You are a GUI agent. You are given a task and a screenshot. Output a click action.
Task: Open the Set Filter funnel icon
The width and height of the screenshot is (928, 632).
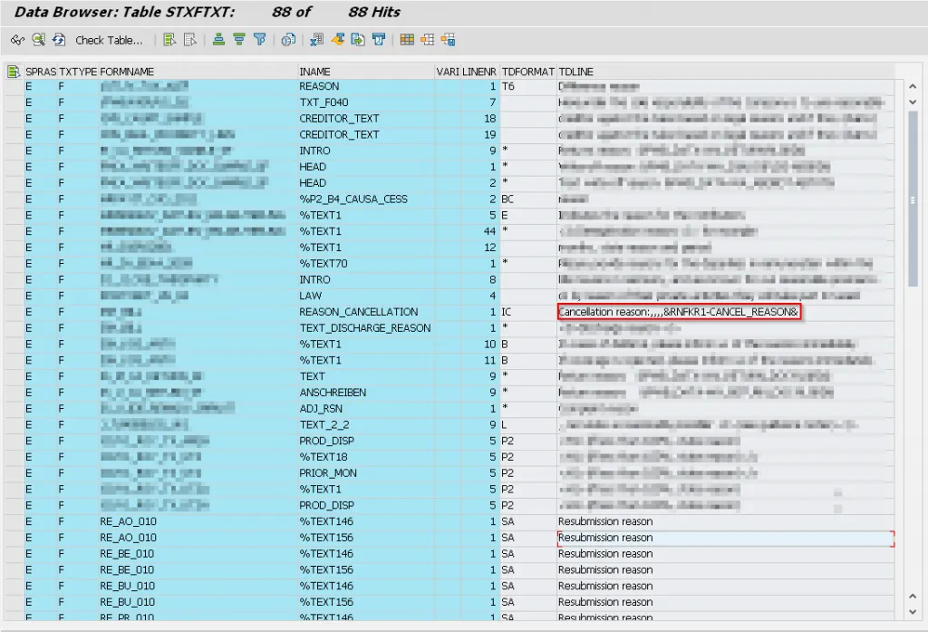260,40
